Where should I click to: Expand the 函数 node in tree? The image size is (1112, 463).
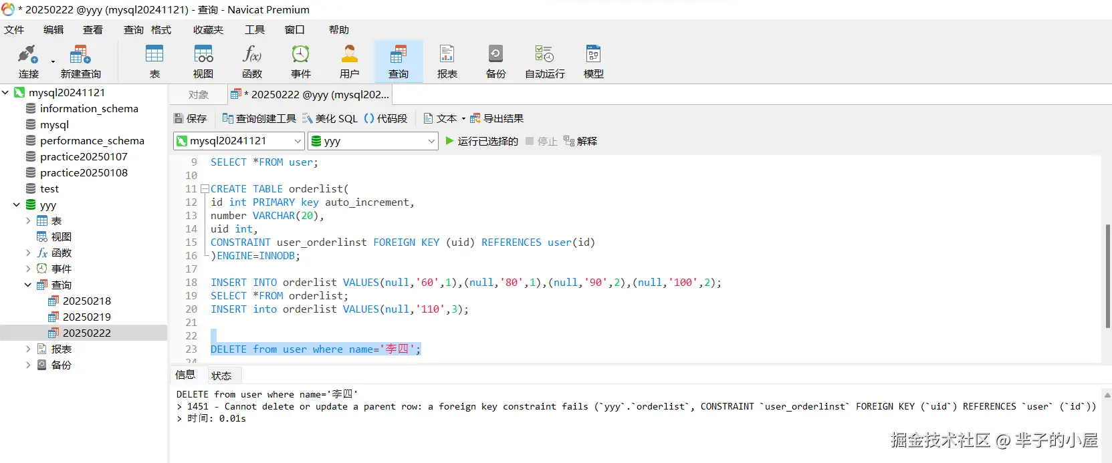28,253
